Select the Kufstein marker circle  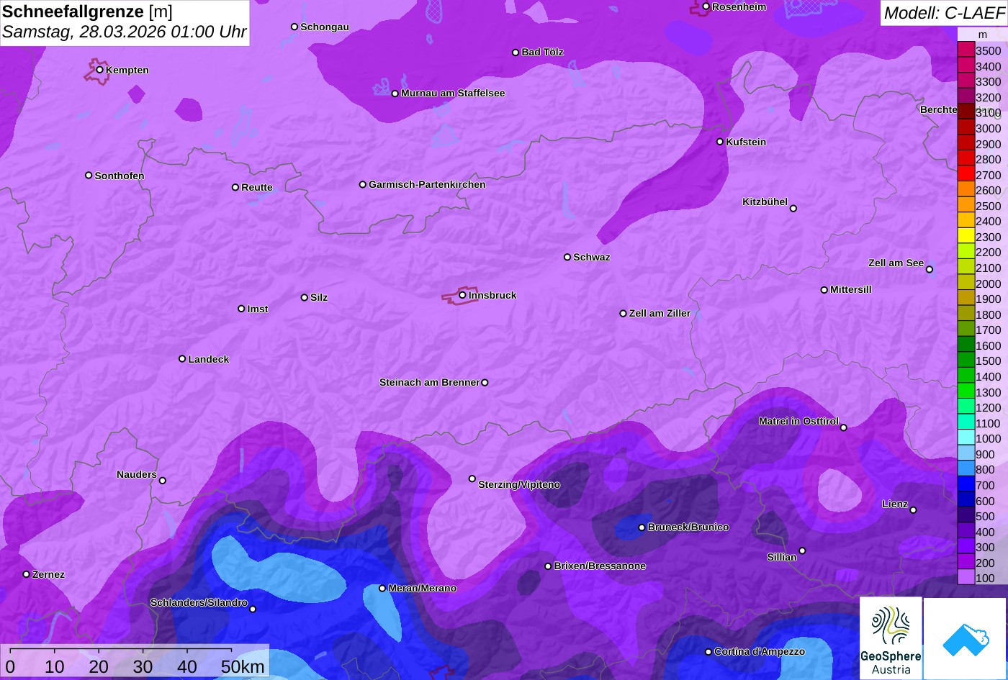point(720,142)
